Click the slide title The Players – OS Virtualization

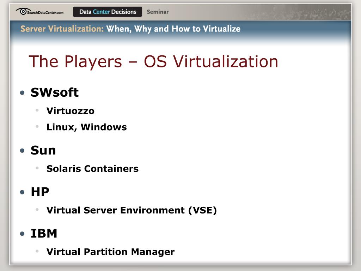click(x=153, y=61)
